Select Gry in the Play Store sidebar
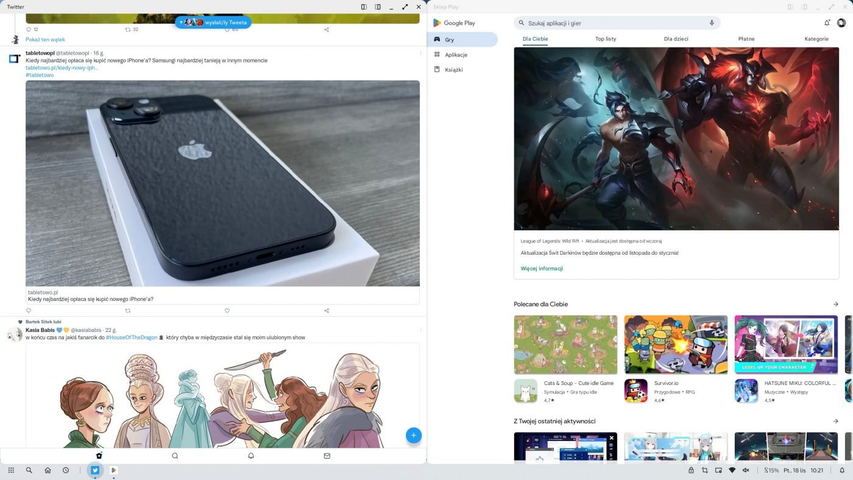Image resolution: width=853 pixels, height=480 pixels. tap(462, 40)
